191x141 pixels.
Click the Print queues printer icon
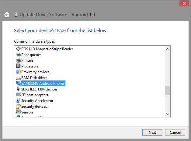click(x=18, y=55)
